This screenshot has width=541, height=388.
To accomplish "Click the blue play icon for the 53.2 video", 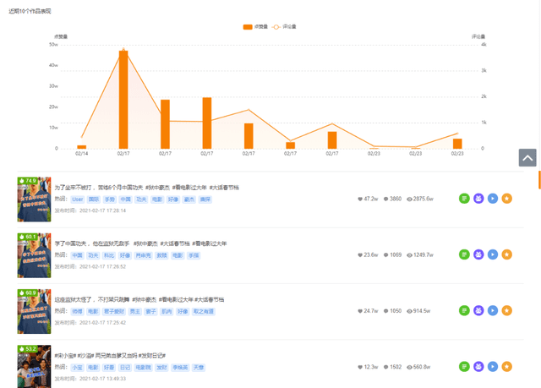I will point(493,367).
